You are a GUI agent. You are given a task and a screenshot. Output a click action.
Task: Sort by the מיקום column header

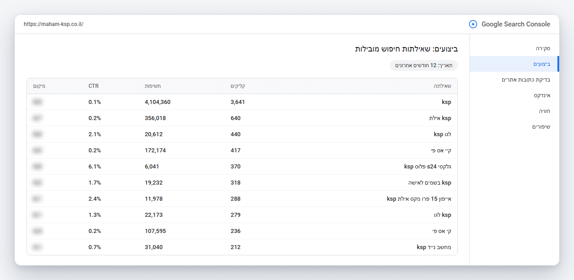click(39, 86)
